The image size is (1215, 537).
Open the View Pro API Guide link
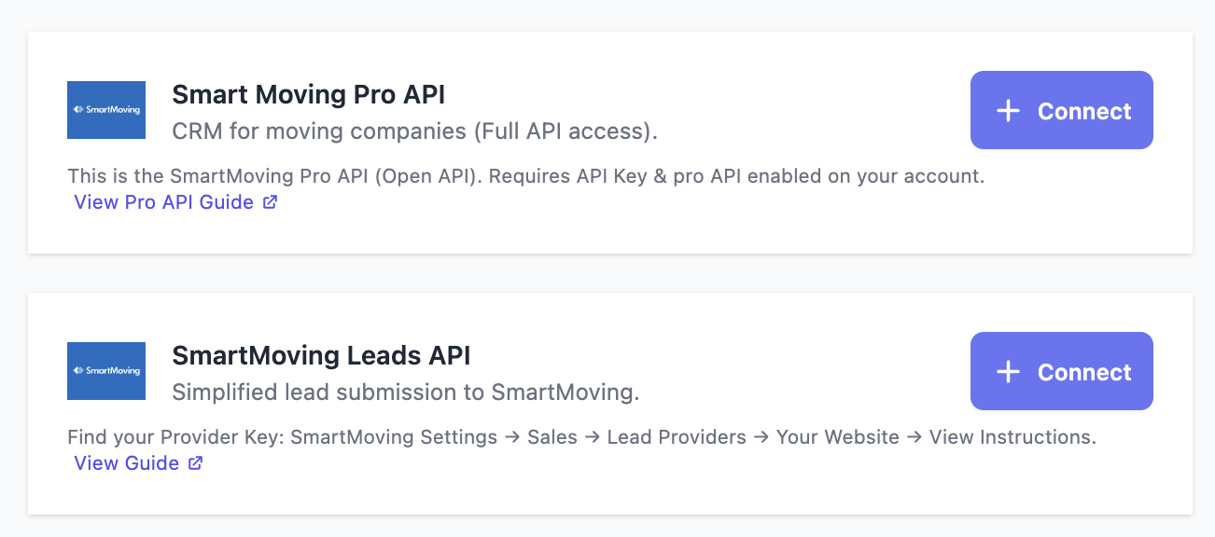click(x=162, y=201)
